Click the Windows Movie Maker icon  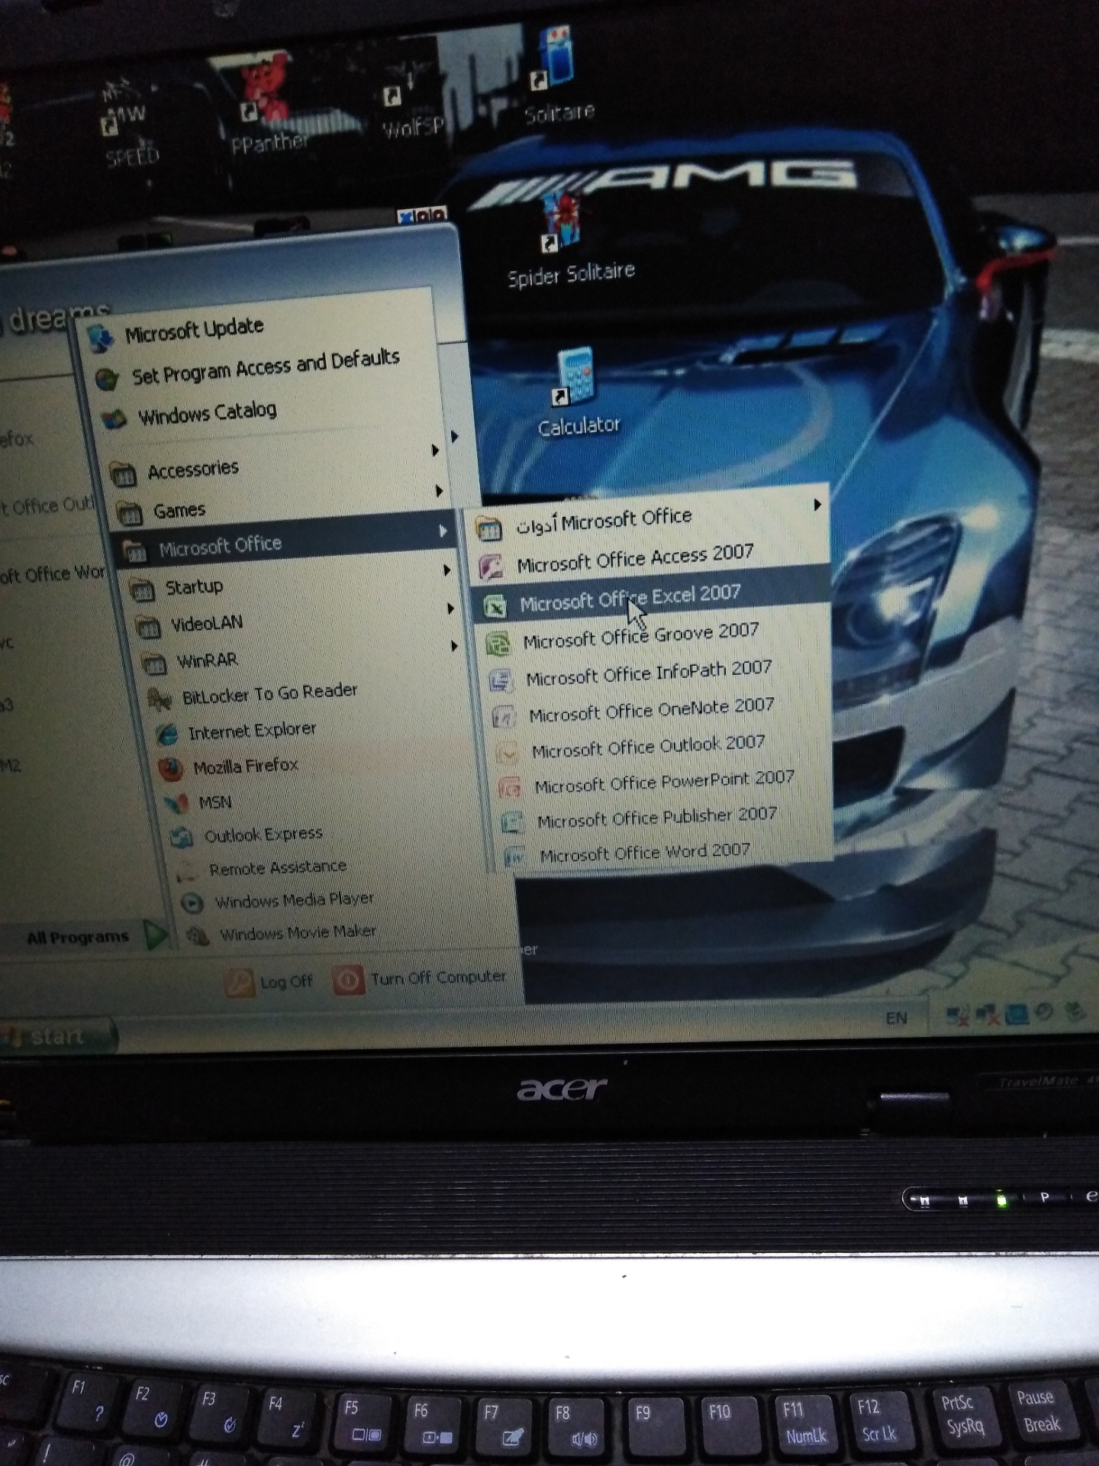point(197,935)
